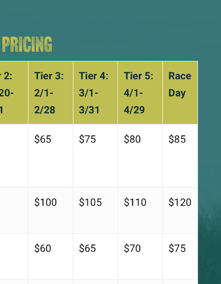The height and width of the screenshot is (284, 221).
Task: Click the $80 price under Tier 5
Action: (132, 139)
